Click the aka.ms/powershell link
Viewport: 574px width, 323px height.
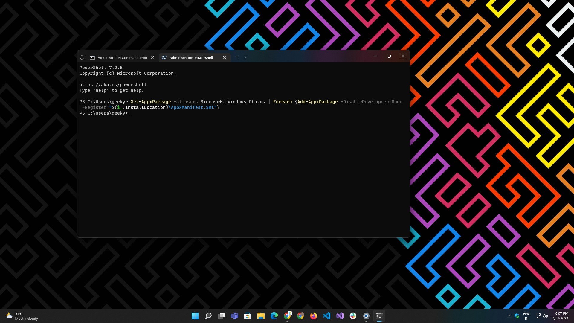pyautogui.click(x=113, y=85)
